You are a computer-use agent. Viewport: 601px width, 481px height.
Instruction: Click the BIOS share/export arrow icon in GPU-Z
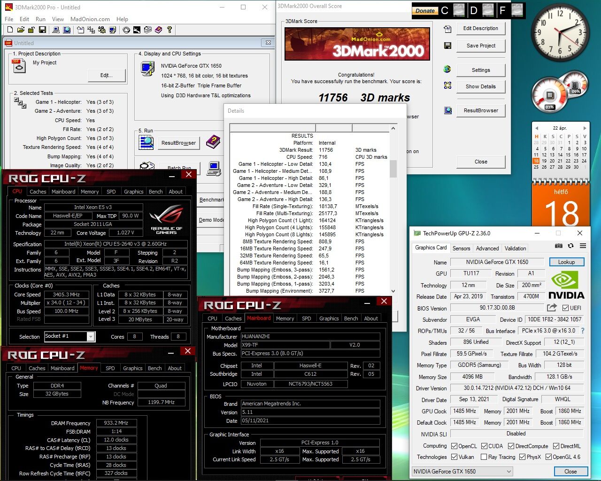(x=552, y=308)
